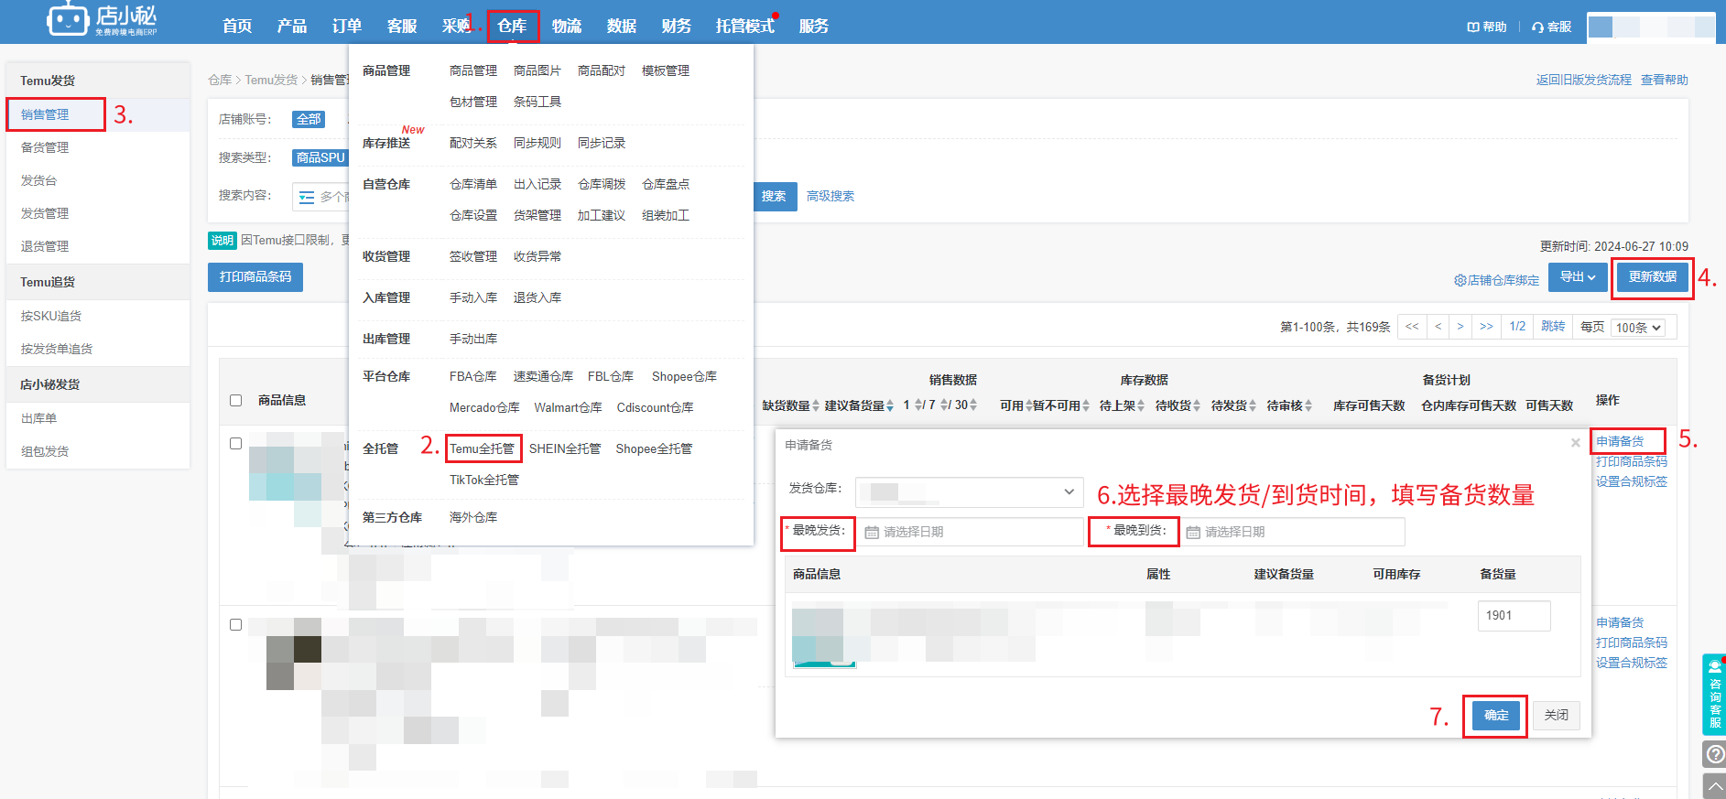Open 物流 in the top navigation
This screenshot has height=799, width=1726.
click(x=567, y=26)
